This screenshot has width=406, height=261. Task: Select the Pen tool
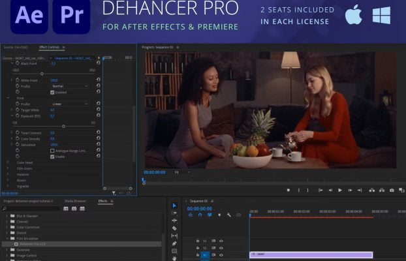click(x=174, y=243)
